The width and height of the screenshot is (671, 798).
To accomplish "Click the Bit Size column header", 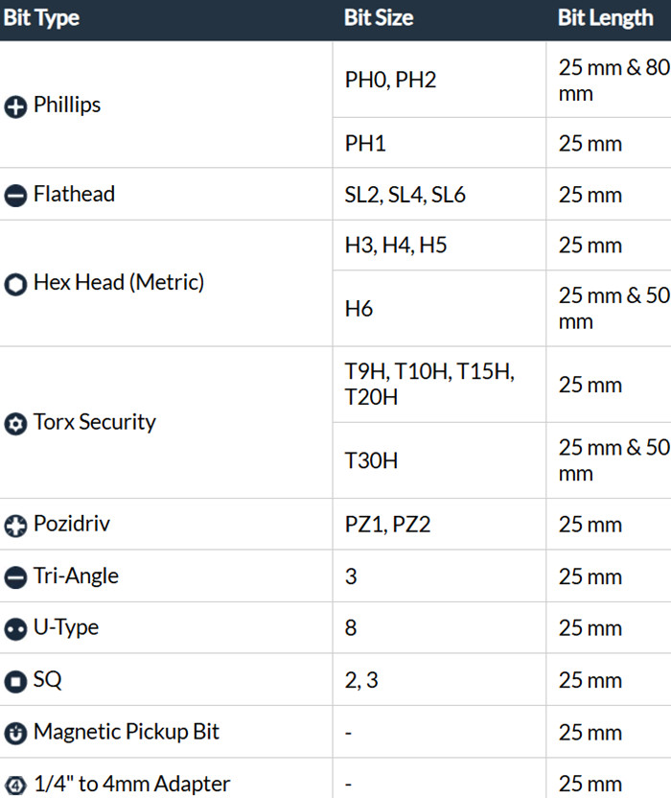I will (379, 18).
